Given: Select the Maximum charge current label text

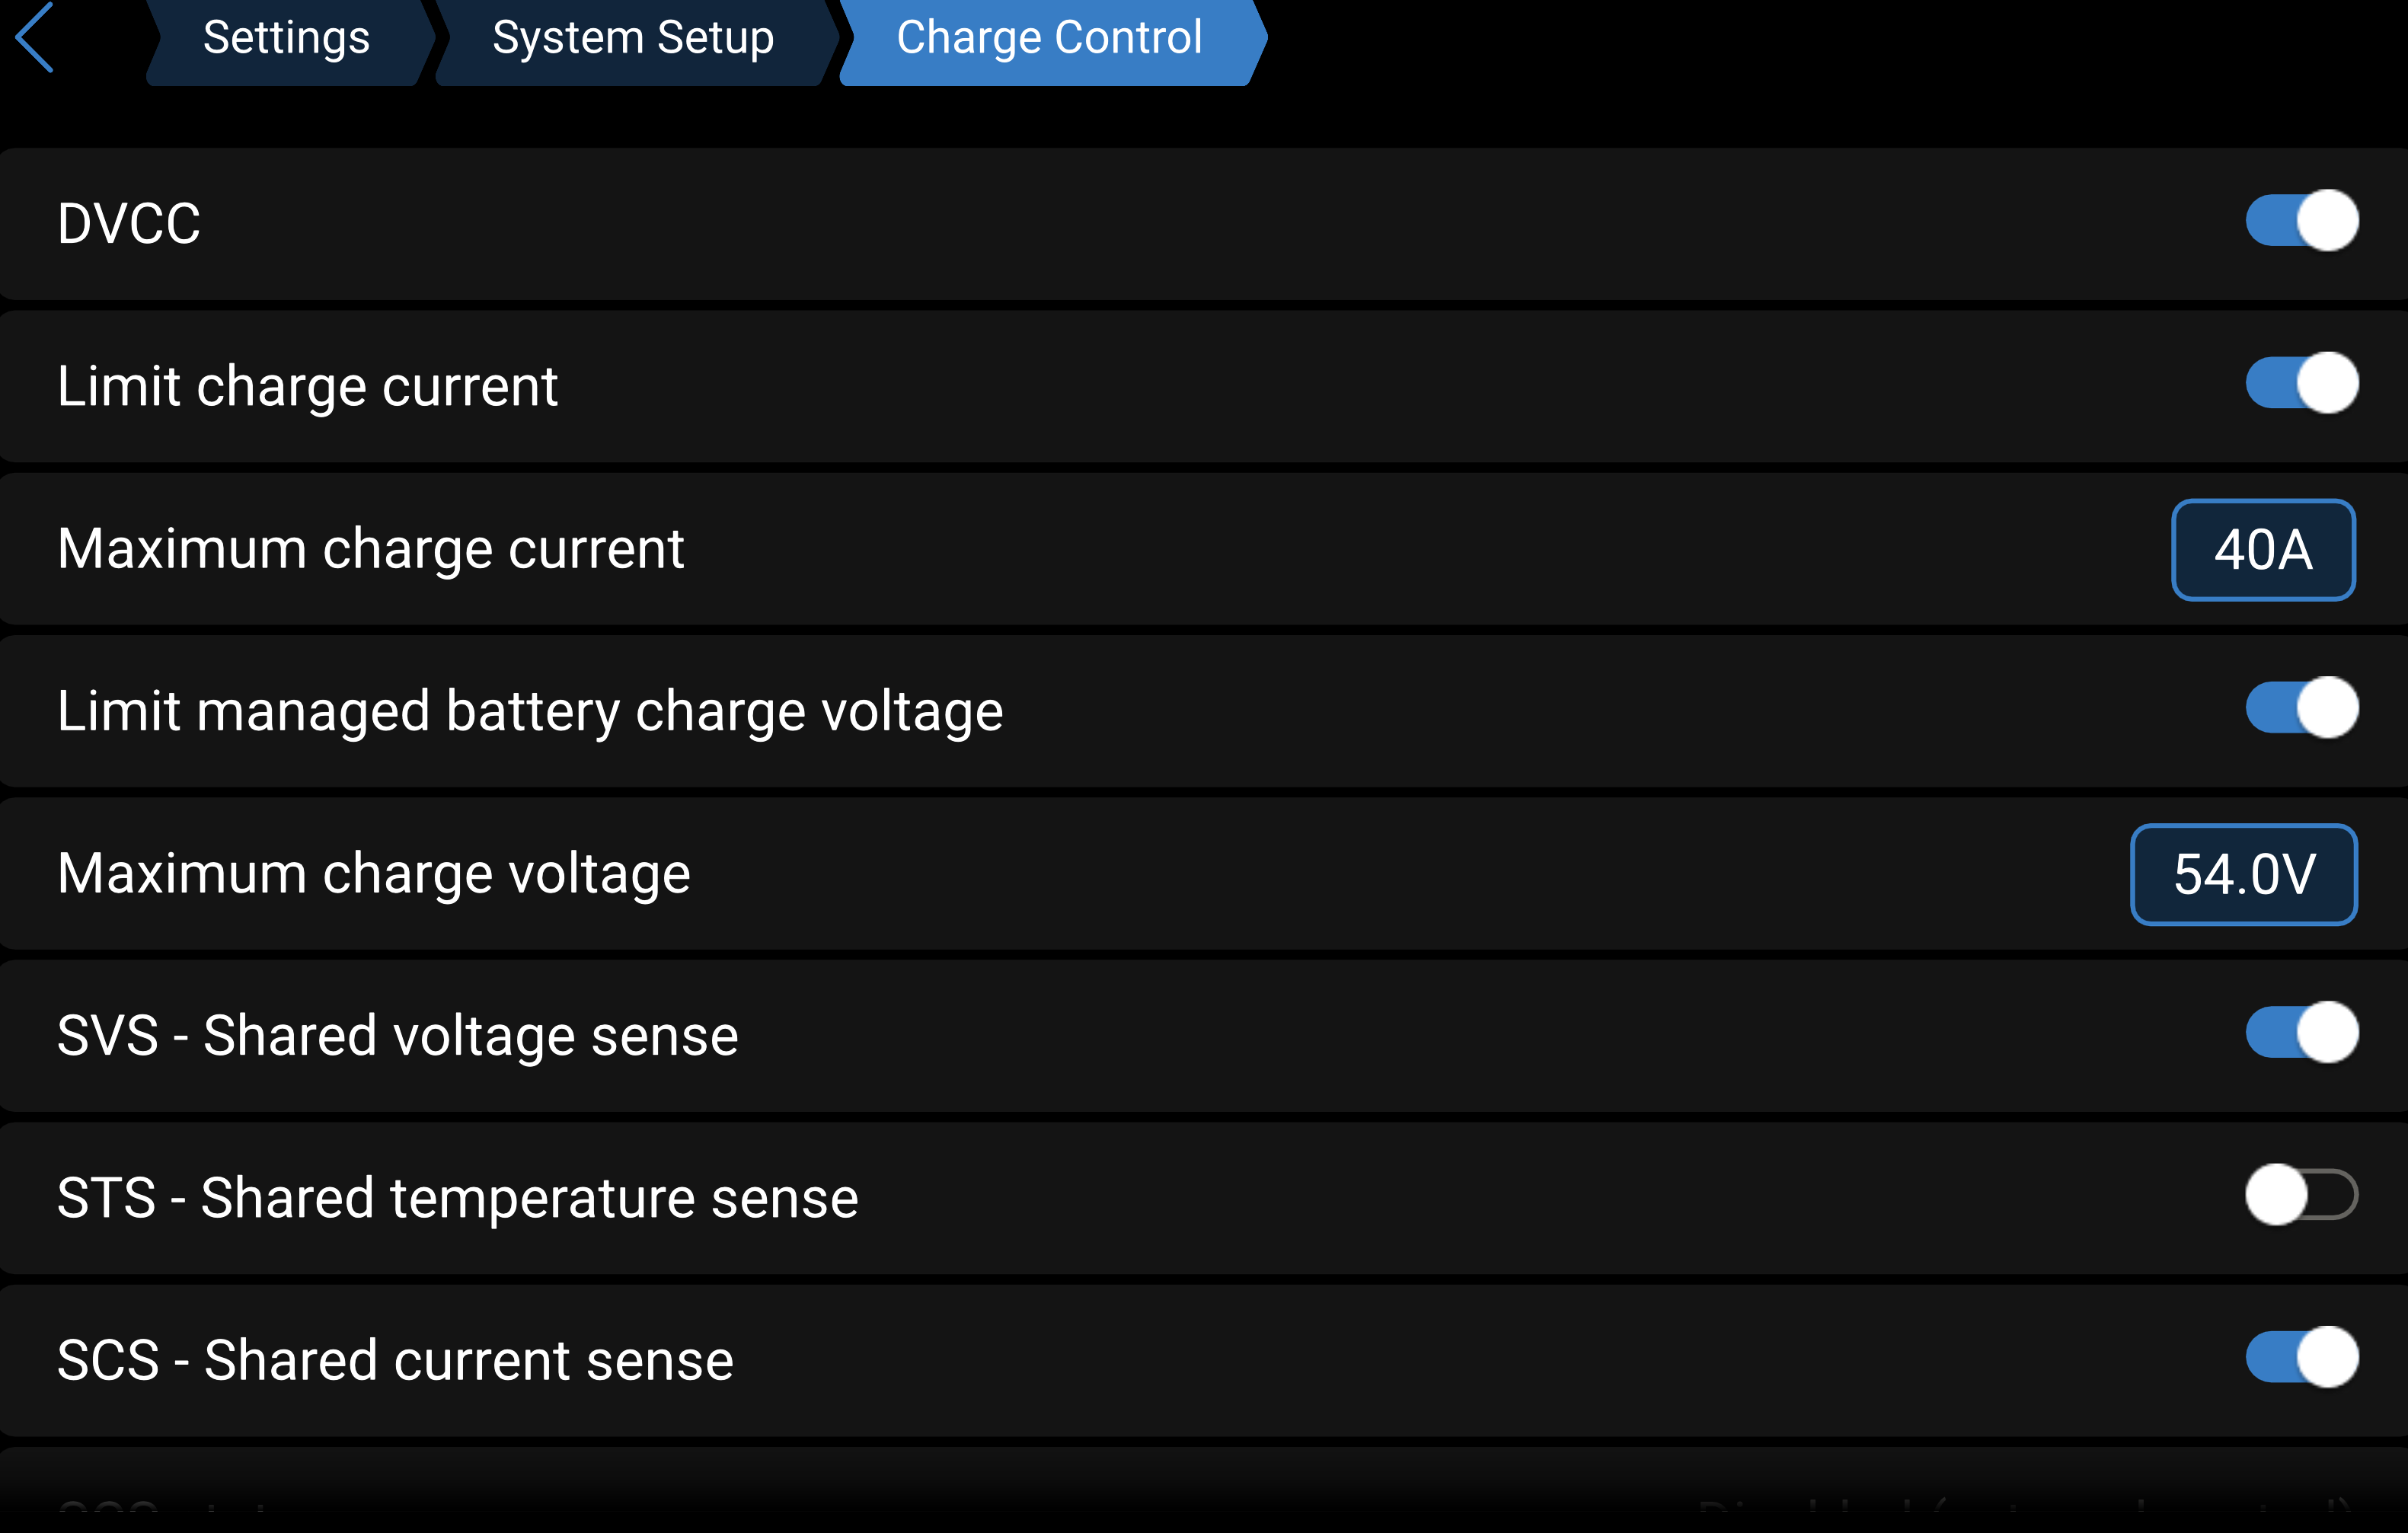Looking at the screenshot, I should [x=370, y=549].
